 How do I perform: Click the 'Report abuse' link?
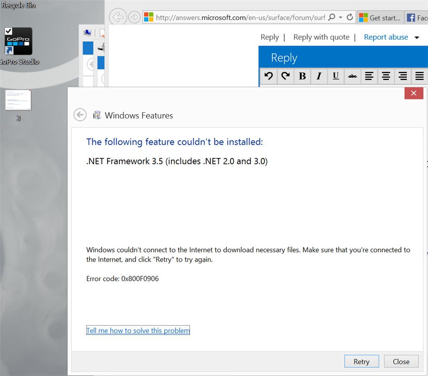[x=386, y=37]
